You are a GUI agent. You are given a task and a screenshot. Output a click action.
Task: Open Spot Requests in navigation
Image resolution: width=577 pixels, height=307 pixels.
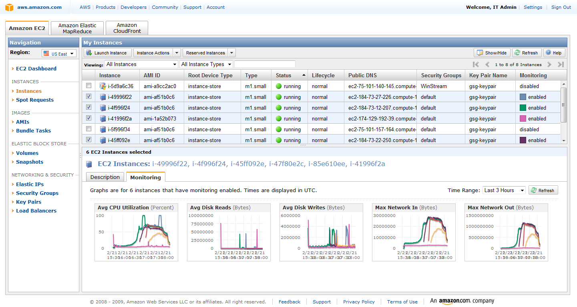[x=35, y=100]
